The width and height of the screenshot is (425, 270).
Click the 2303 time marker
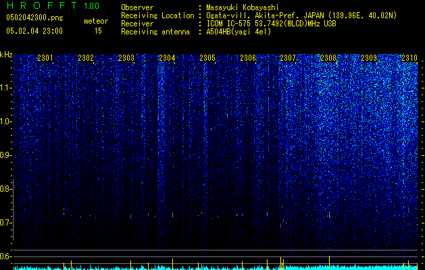[x=126, y=58]
